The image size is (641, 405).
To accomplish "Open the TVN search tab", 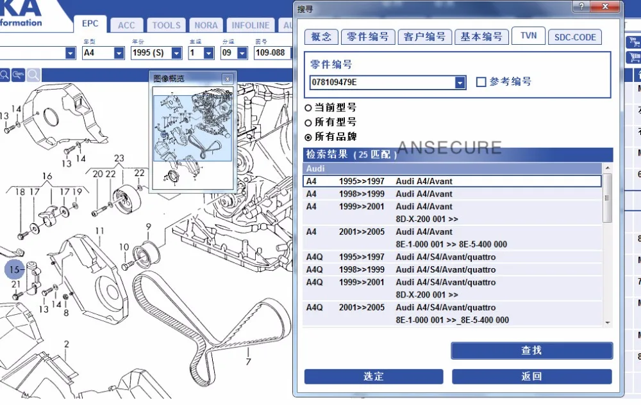I will [x=529, y=35].
